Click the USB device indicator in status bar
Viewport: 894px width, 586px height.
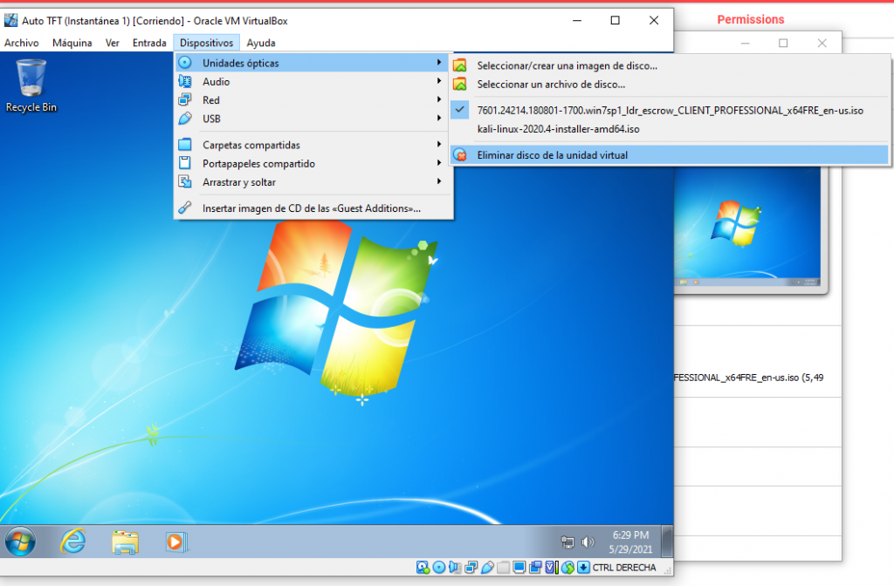pyautogui.click(x=487, y=568)
